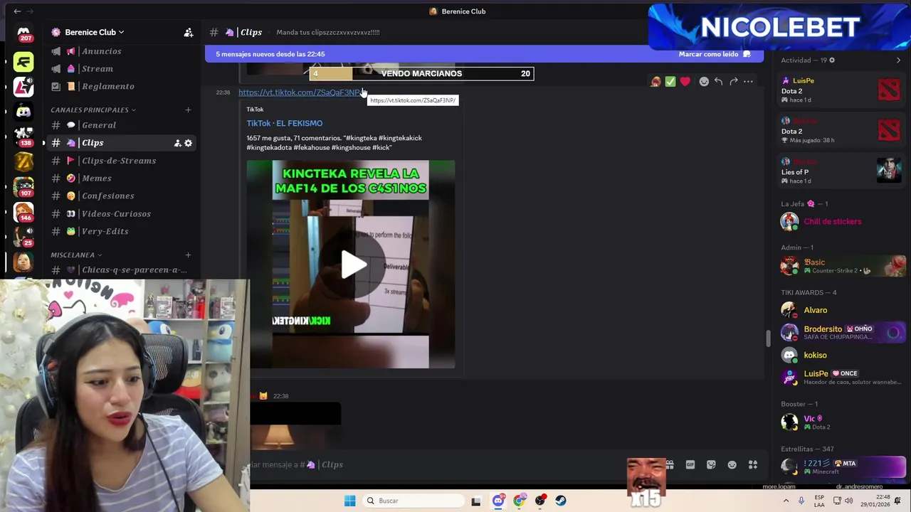
Task: Add a channel under Miscelanea
Action: (x=188, y=255)
